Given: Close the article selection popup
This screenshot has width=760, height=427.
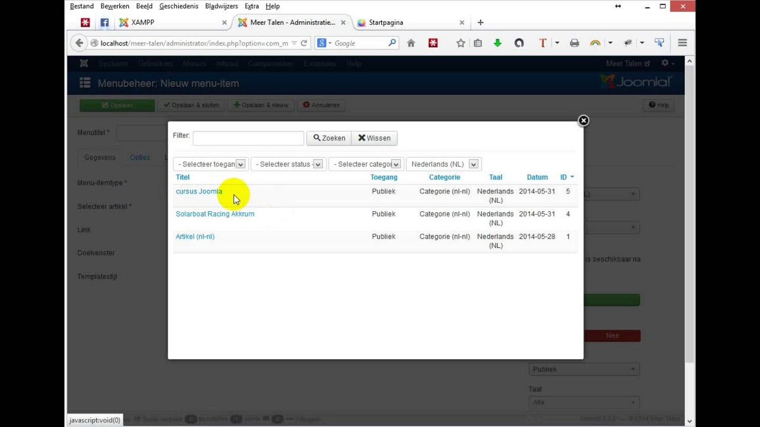Looking at the screenshot, I should pos(584,120).
